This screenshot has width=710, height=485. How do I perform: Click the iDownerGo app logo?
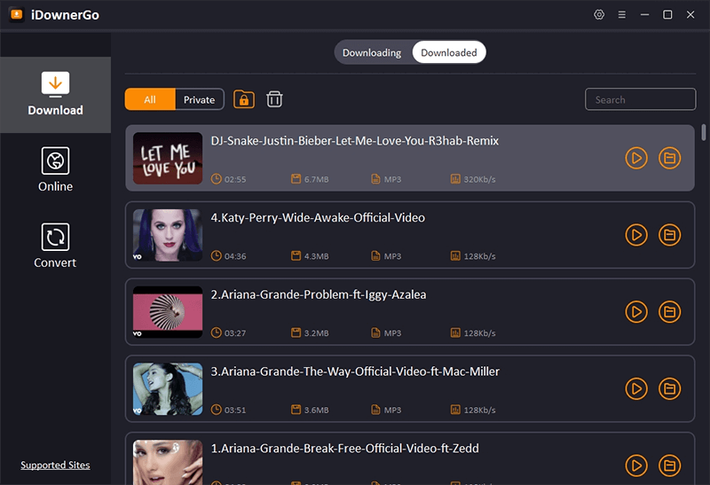point(17,14)
